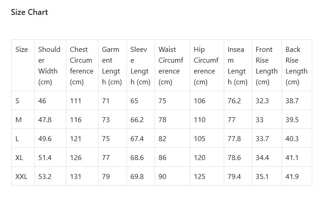Viewport: 325px width, 197px height.
Task: Select shoulder width value 47.8
Action: (x=45, y=120)
